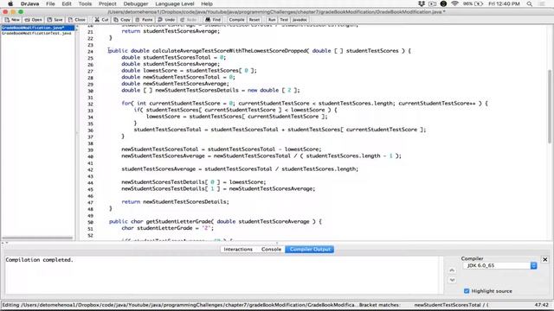Open the Apple menu

point(10,3)
